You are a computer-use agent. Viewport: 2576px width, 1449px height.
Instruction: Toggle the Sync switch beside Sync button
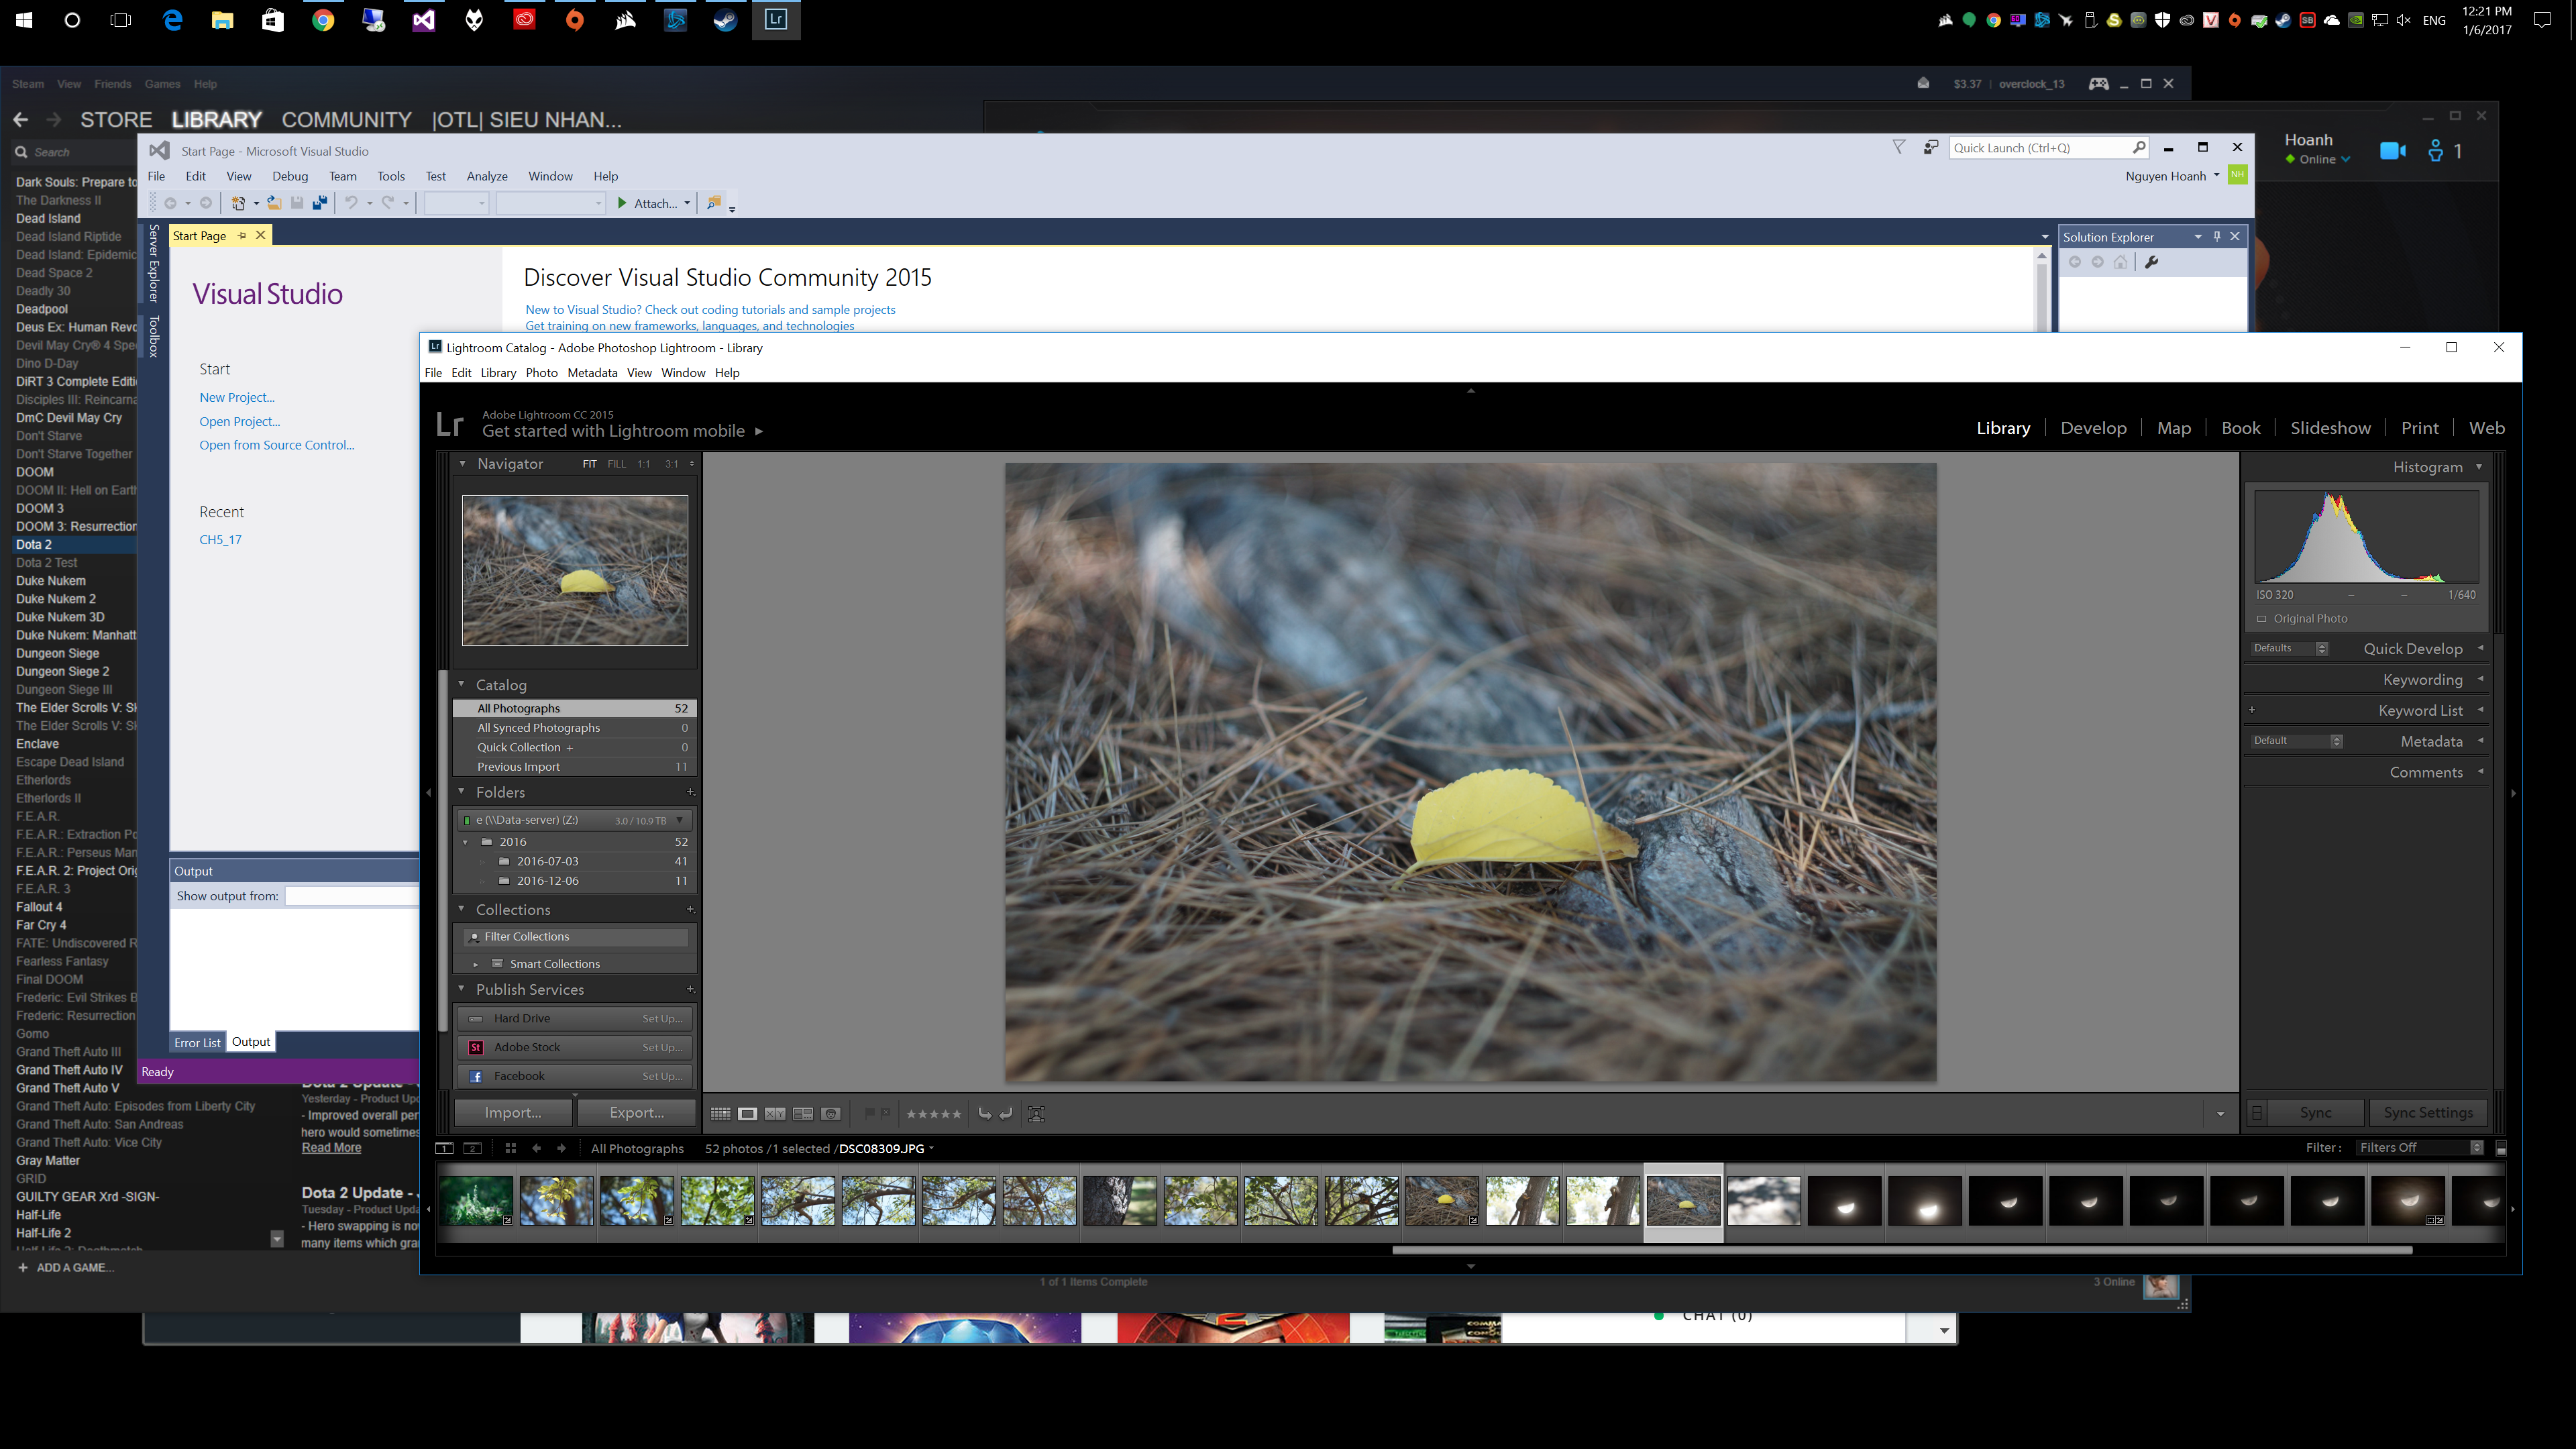[2257, 1113]
